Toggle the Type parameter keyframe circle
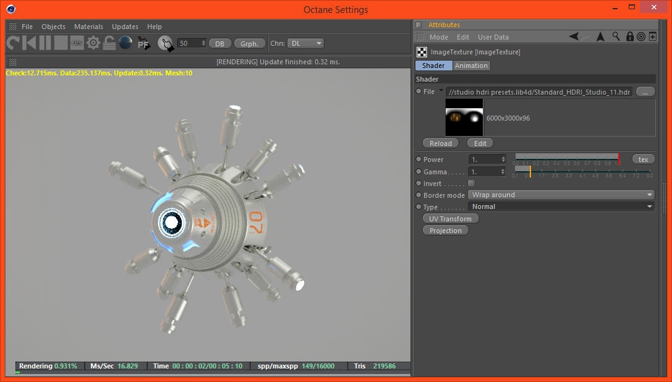Image resolution: width=672 pixels, height=382 pixels. coord(419,206)
